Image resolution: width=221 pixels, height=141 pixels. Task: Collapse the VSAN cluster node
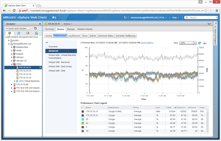pyautogui.click(x=12, y=64)
